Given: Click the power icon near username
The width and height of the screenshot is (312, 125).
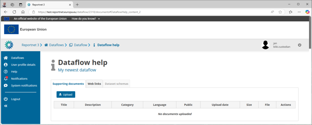Looking at the screenshot, I should (300, 45).
